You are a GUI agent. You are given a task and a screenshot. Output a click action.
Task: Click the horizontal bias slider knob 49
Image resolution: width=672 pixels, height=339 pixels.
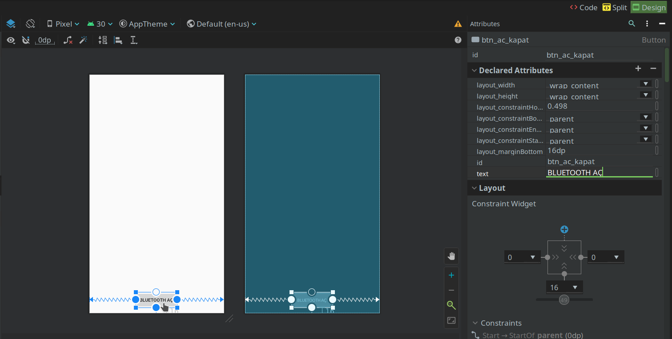click(x=564, y=300)
